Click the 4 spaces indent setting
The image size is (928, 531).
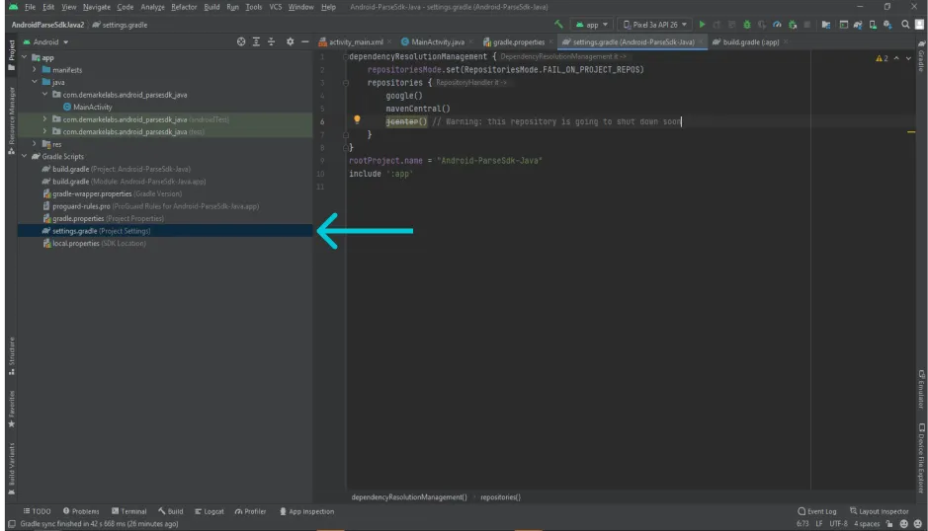click(867, 524)
